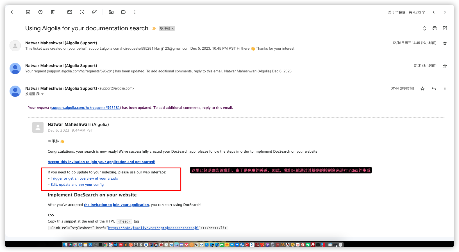This screenshot has height=252, width=459.
Task: Go to the older conversation arrow
Action: [x=445, y=12]
